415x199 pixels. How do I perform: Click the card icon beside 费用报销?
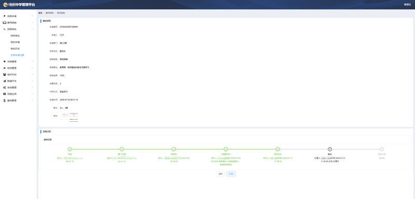pyautogui.click(x=5, y=23)
